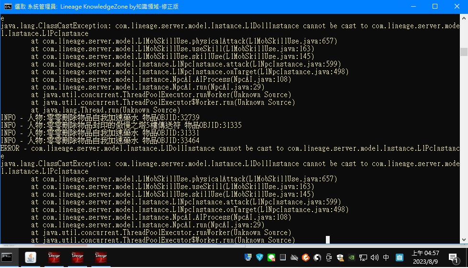Open the notification center icon
The image size is (468, 268).
coord(453,258)
